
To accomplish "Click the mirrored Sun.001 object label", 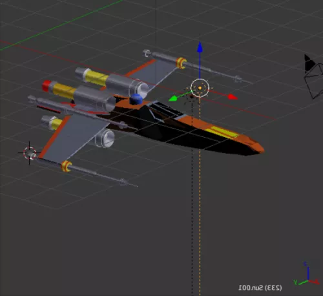I will (x=260, y=288).
